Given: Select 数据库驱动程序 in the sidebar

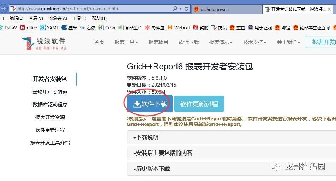Looking at the screenshot, I should [50, 105].
